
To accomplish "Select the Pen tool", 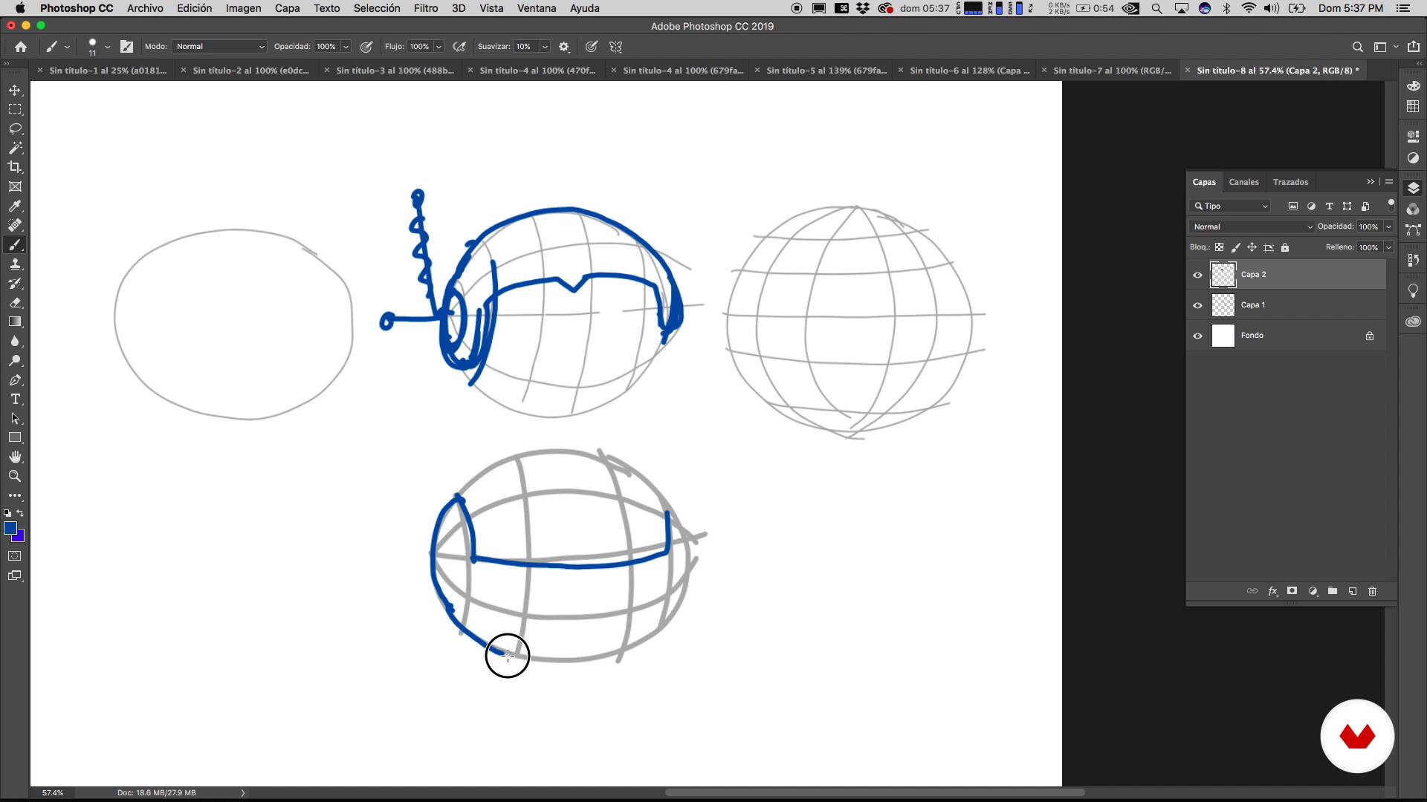I will pyautogui.click(x=15, y=380).
